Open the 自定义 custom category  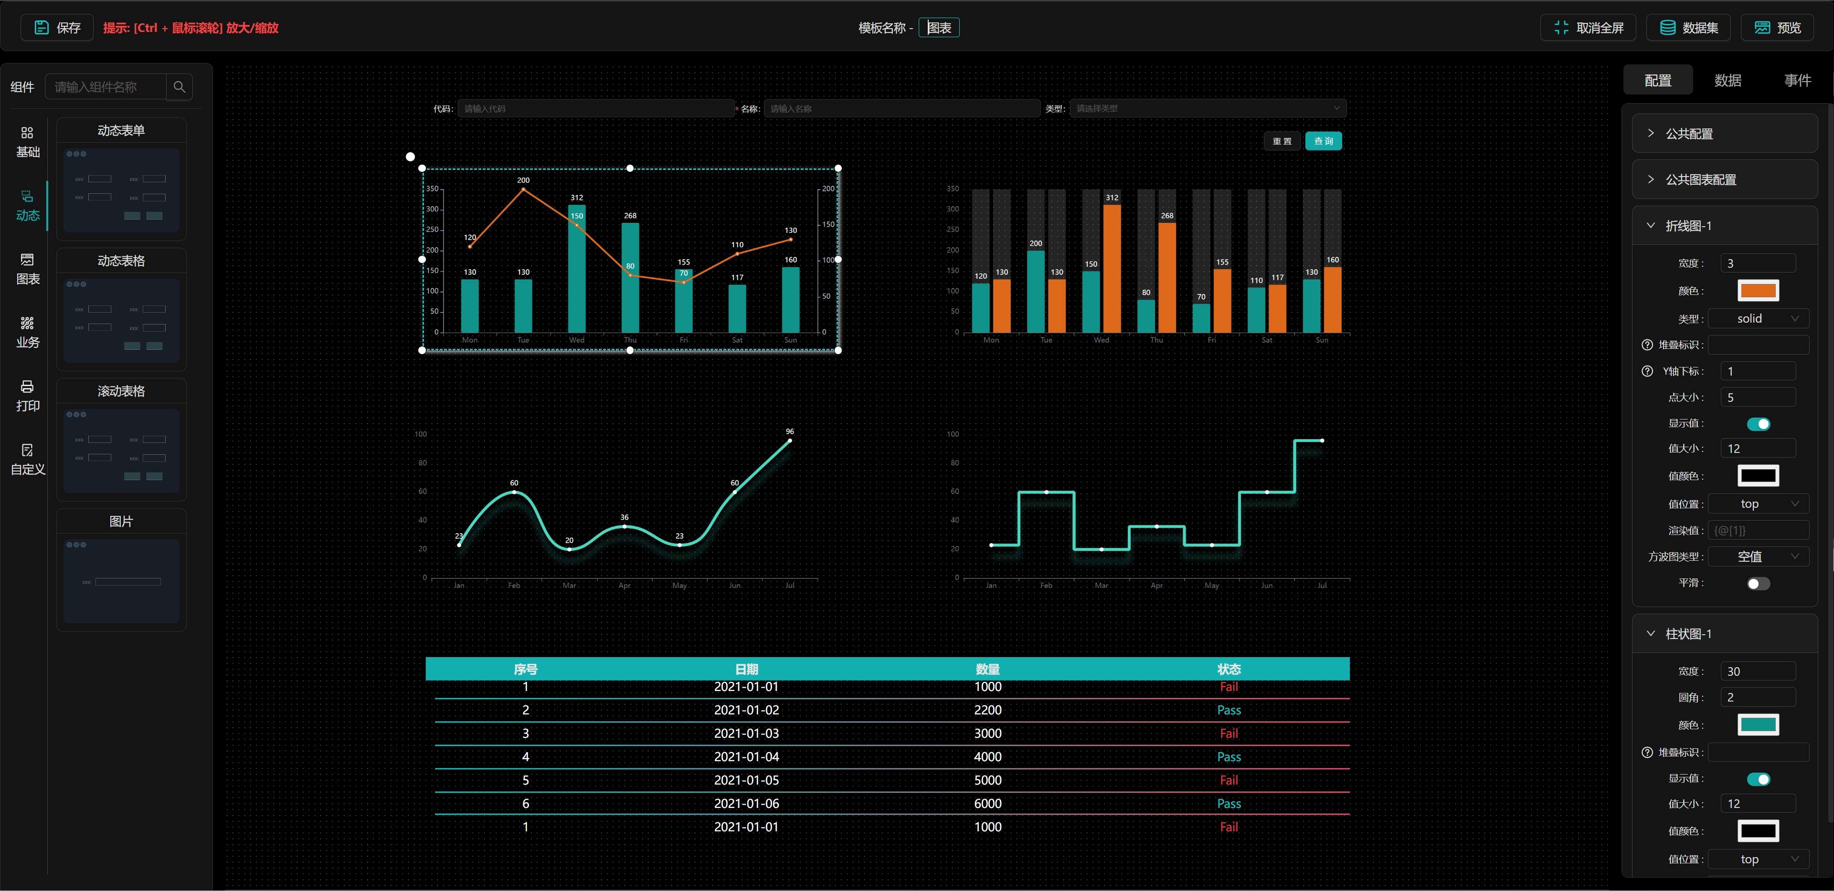[28, 459]
